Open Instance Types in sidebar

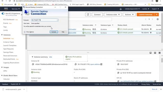(9, 42)
